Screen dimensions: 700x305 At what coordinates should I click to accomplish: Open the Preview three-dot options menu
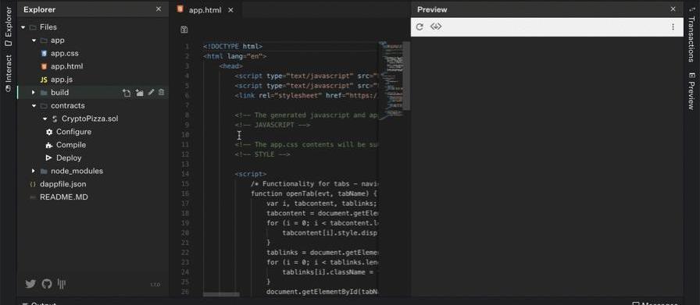(x=673, y=27)
